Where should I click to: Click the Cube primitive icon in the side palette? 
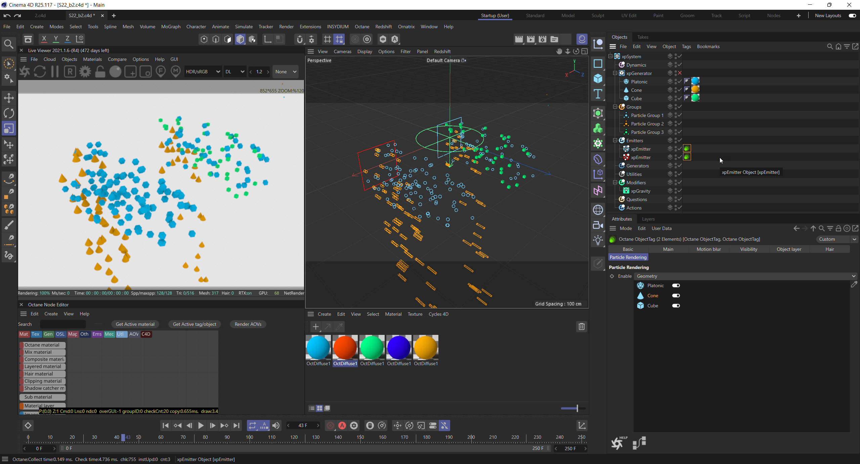[x=598, y=79]
